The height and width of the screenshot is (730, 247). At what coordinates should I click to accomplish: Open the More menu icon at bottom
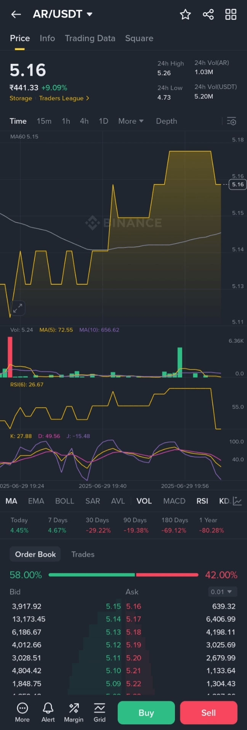(x=22, y=712)
